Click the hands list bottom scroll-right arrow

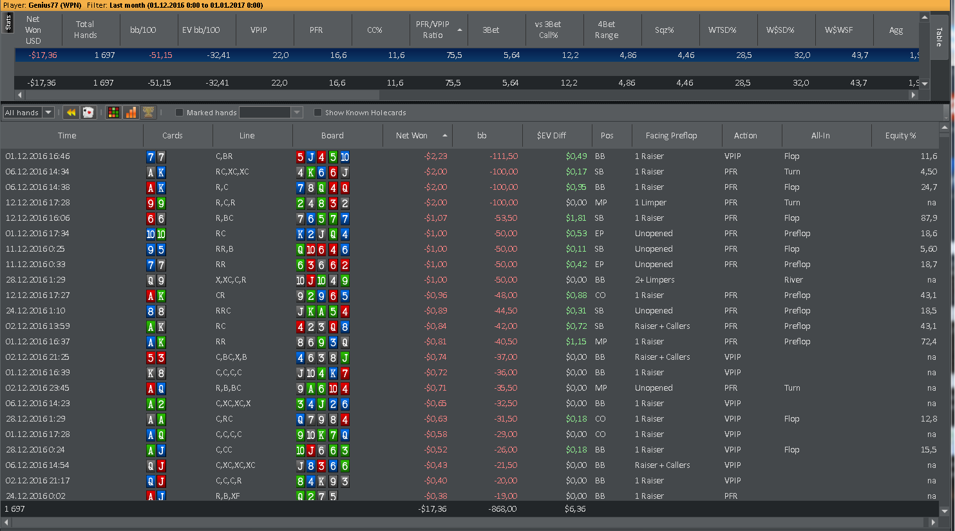[934, 522]
